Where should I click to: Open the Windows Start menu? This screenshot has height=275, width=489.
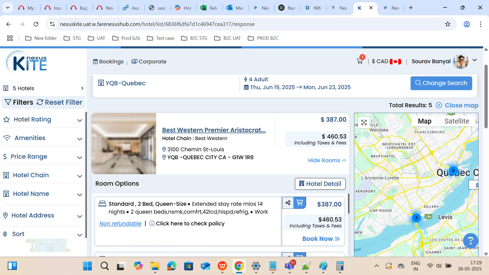coord(87,266)
